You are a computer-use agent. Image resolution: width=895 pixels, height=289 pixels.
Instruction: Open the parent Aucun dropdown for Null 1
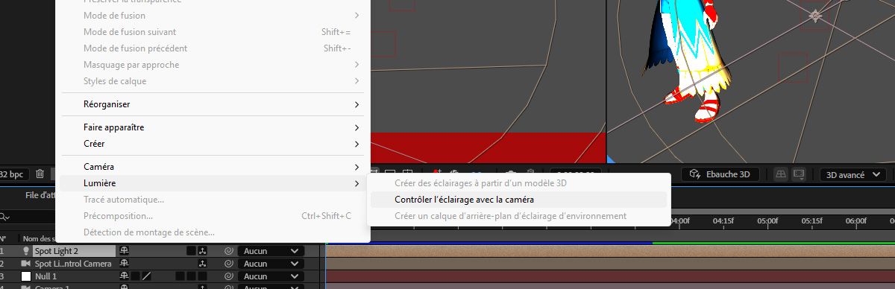[x=271, y=276]
